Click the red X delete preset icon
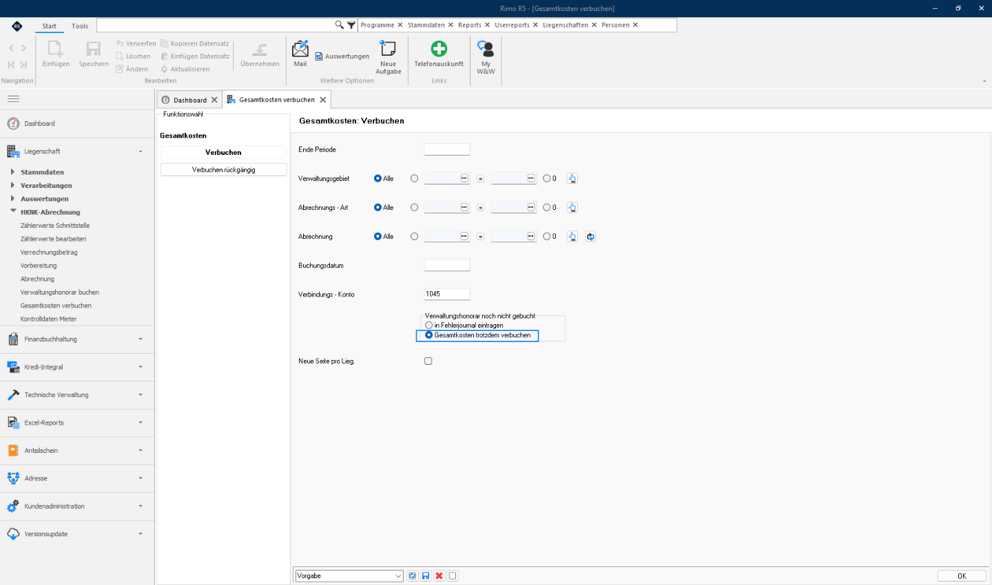 (439, 576)
